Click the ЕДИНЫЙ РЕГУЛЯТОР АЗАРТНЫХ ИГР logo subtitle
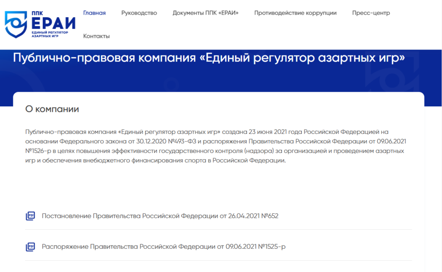Image resolution: width=442 pixels, height=272 pixels. [50, 34]
